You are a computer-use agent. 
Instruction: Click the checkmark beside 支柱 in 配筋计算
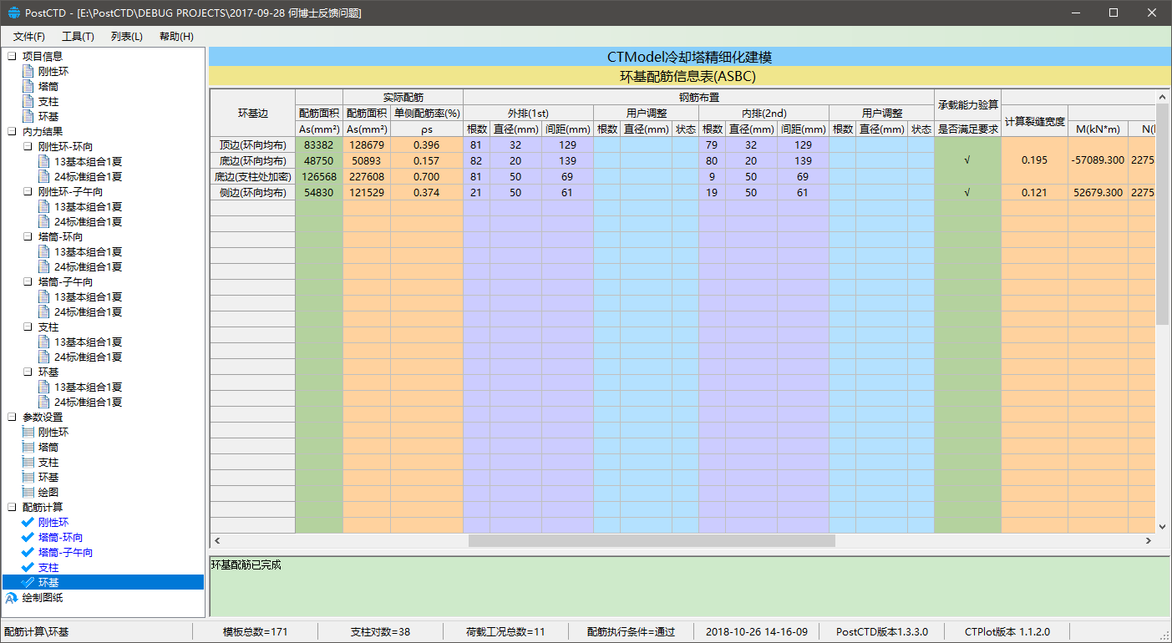[28, 568]
